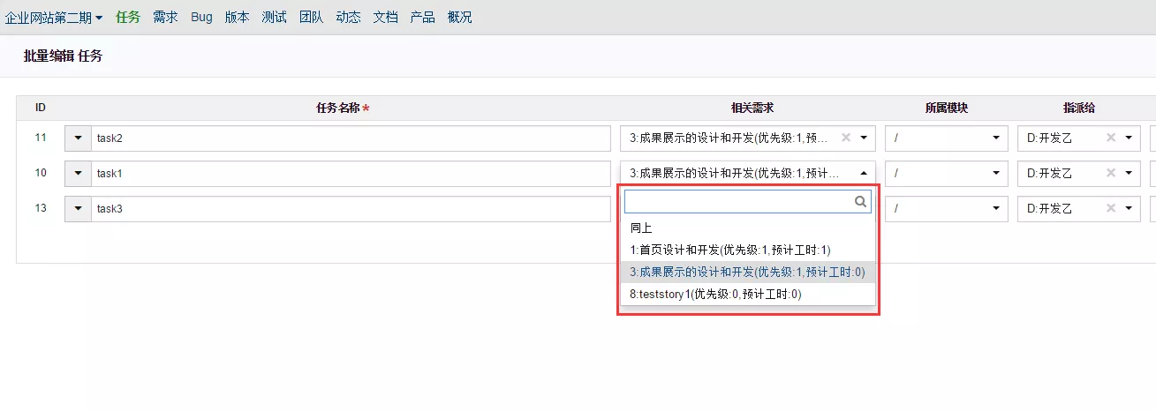Choose option 1:首页设计和开发
The image size is (1156, 411).
click(748, 250)
